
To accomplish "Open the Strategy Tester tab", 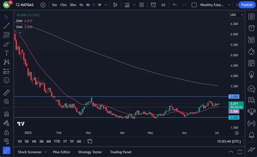I will tap(90, 152).
